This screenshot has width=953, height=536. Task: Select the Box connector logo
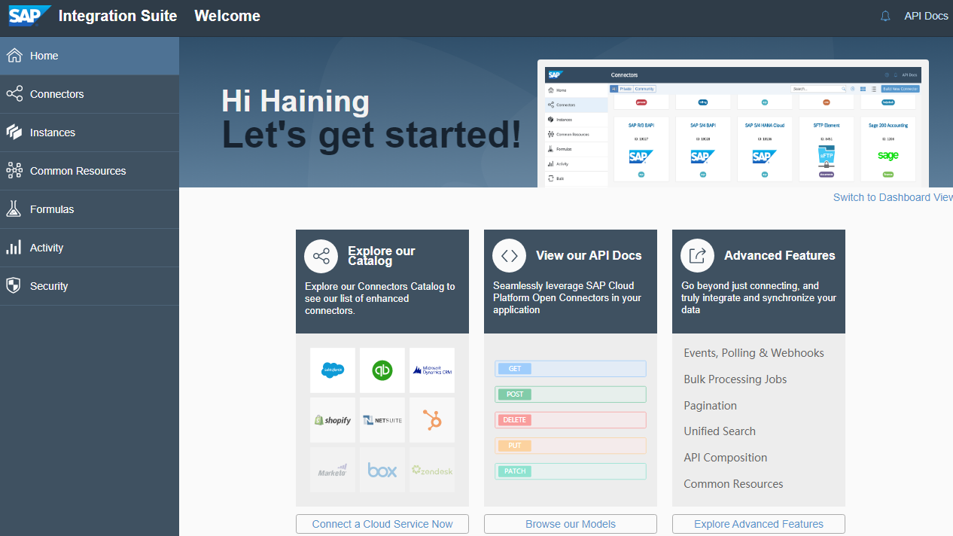[x=382, y=470]
